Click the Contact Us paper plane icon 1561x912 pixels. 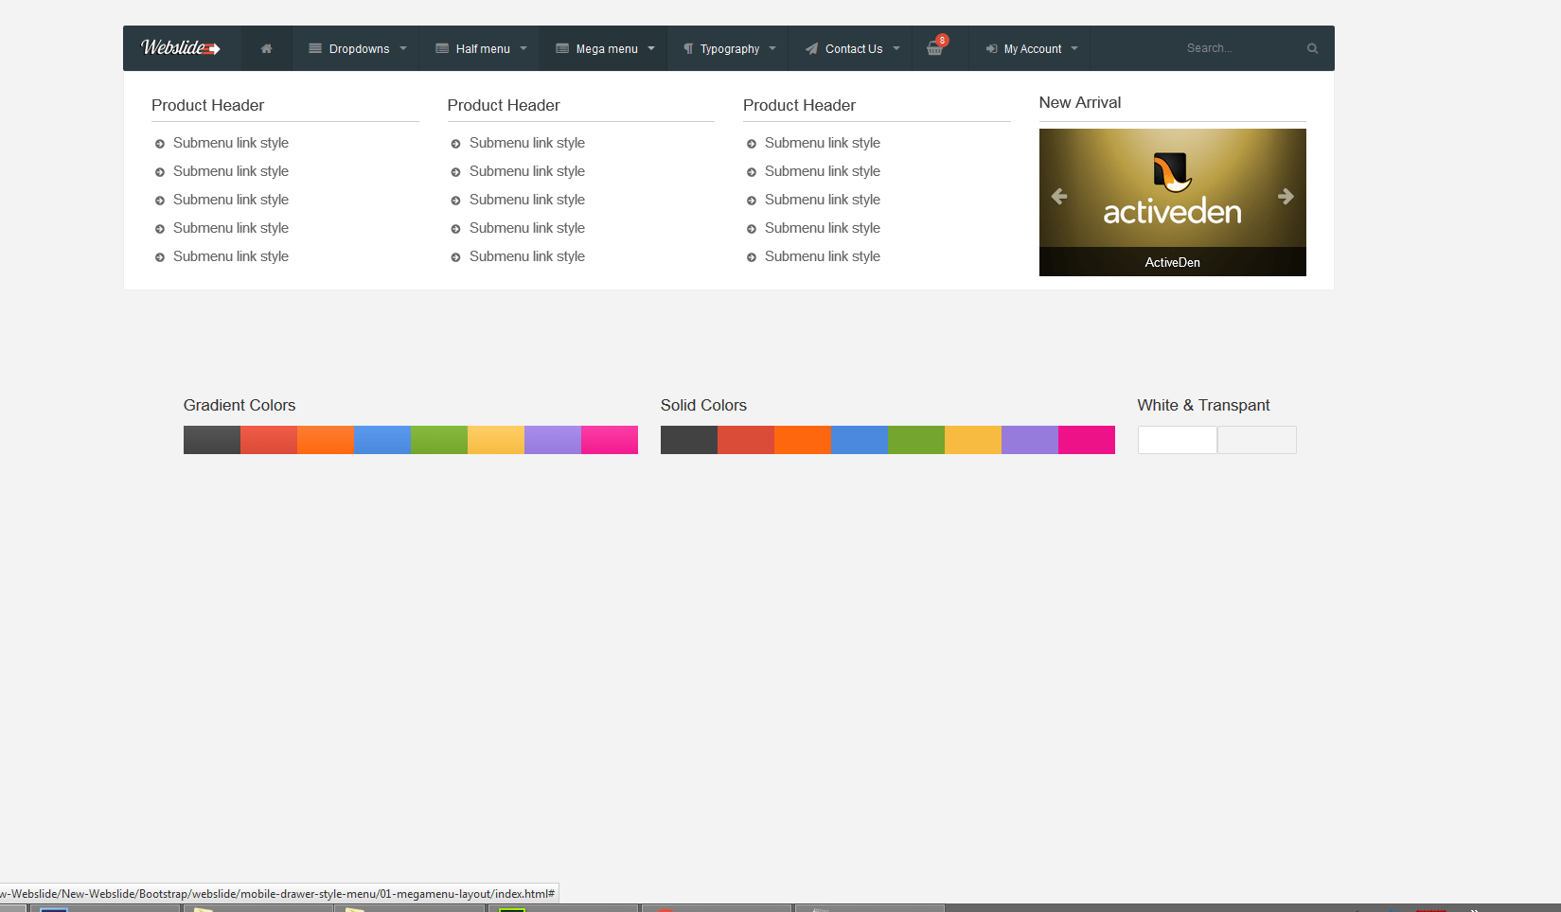(811, 48)
